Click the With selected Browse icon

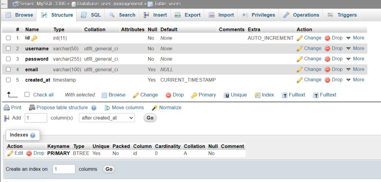pyautogui.click(x=104, y=95)
